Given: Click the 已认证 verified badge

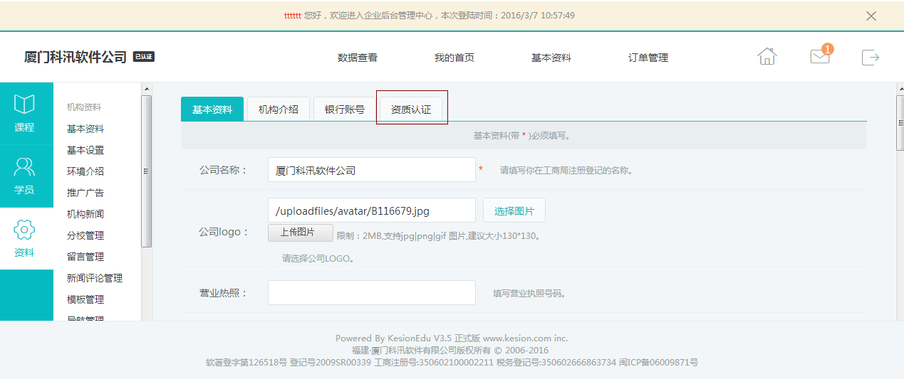Looking at the screenshot, I should (x=143, y=57).
